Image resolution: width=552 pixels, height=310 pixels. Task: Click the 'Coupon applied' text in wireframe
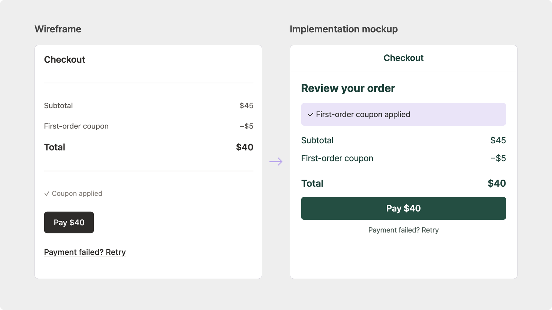tap(77, 194)
